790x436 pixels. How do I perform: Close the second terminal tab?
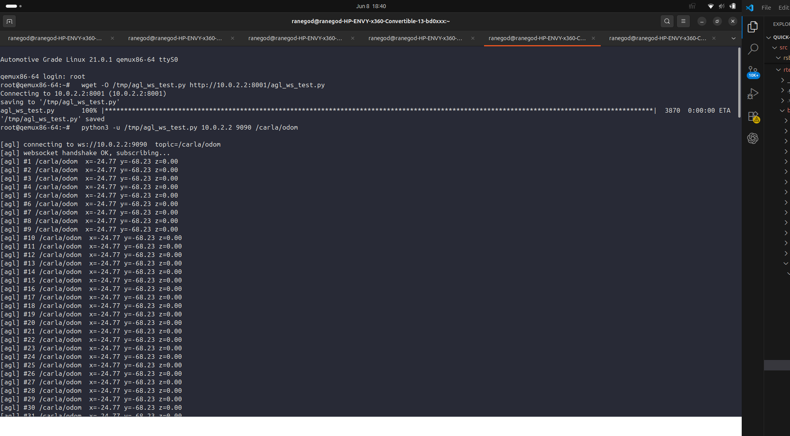pos(233,38)
